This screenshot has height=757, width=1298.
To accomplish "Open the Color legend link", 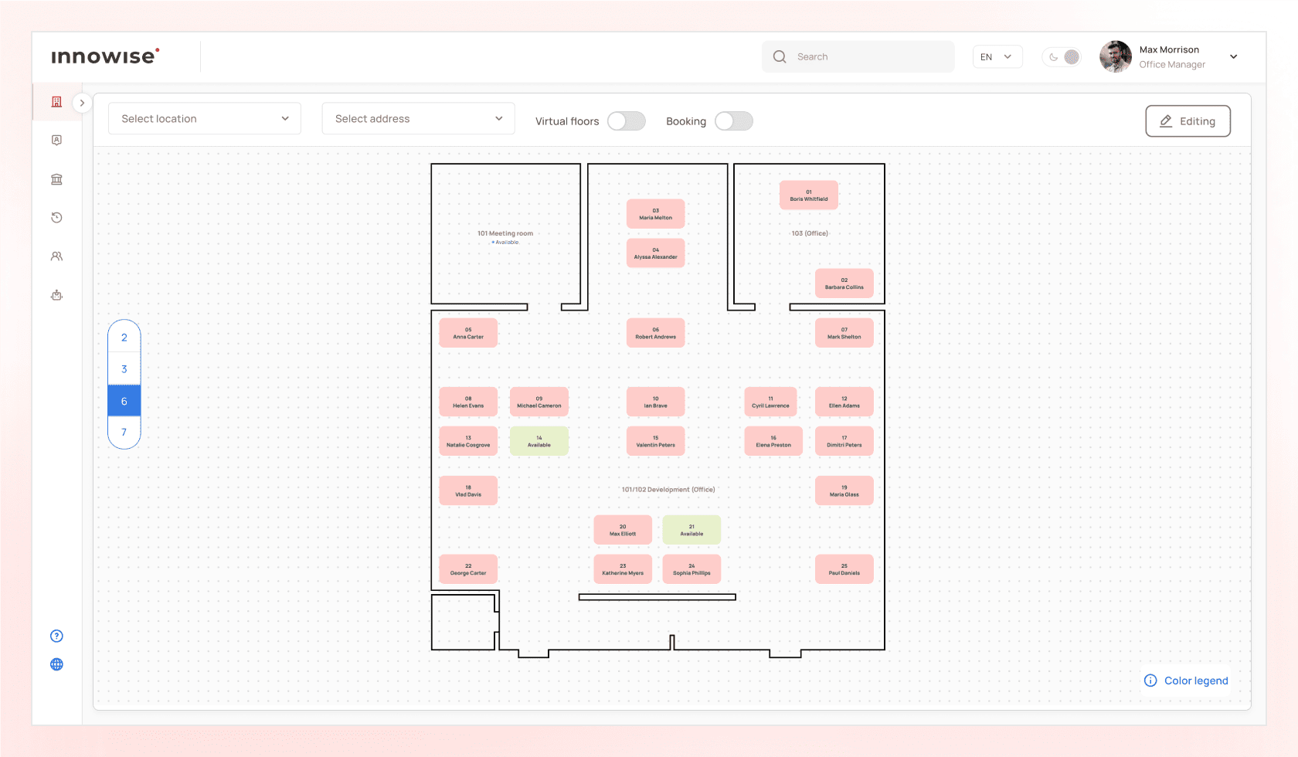I will (1186, 681).
